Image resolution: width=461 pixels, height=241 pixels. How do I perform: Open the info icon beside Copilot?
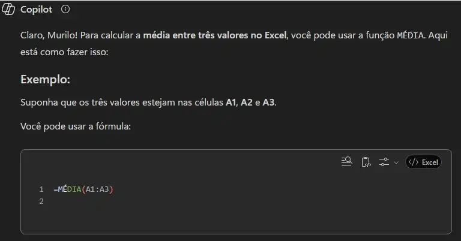point(65,9)
